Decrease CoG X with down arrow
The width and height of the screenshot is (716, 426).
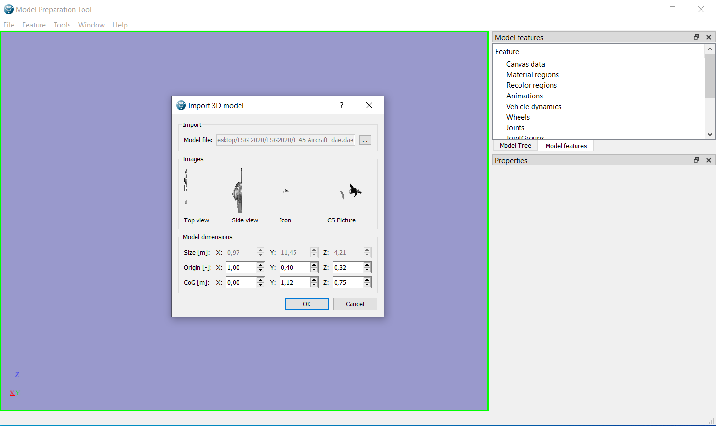pyautogui.click(x=261, y=285)
